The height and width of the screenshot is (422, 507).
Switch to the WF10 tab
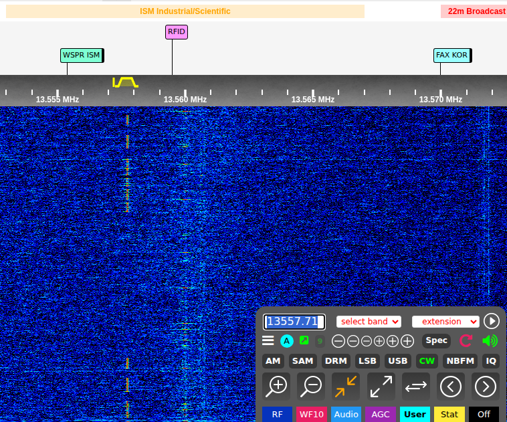(x=312, y=414)
